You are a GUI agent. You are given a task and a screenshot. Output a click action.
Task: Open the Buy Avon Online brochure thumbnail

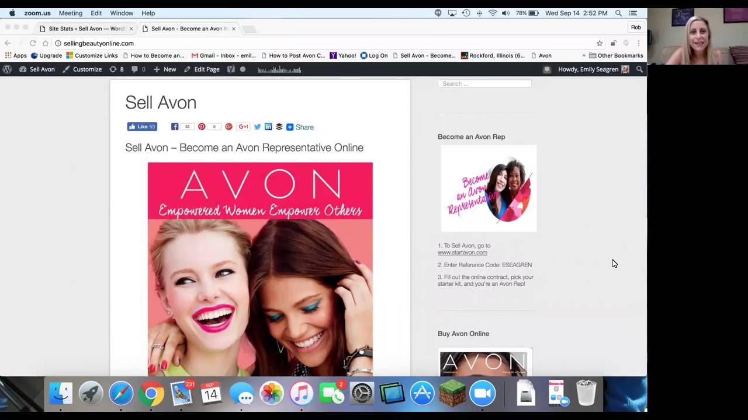click(x=485, y=362)
